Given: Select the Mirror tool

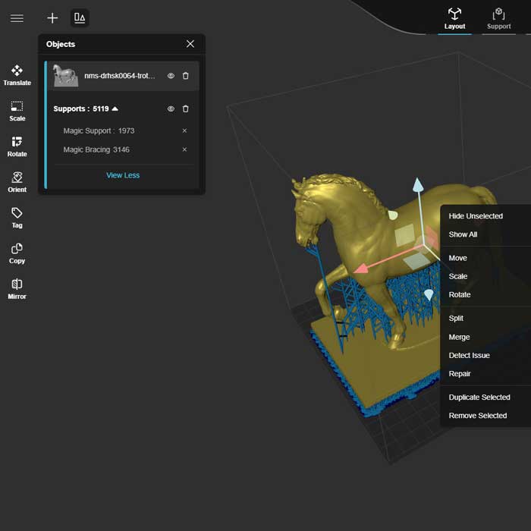Looking at the screenshot, I should coord(17,289).
